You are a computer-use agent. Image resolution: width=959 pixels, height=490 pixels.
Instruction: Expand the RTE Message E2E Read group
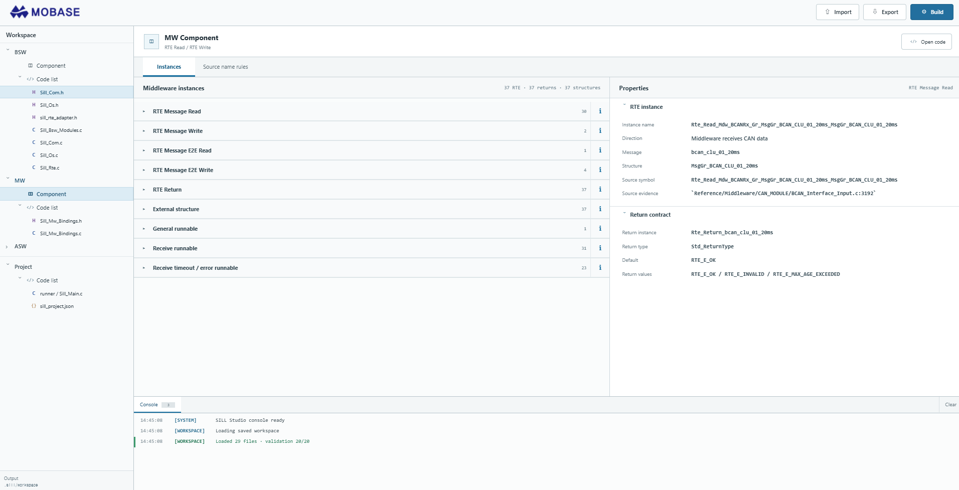(x=144, y=150)
